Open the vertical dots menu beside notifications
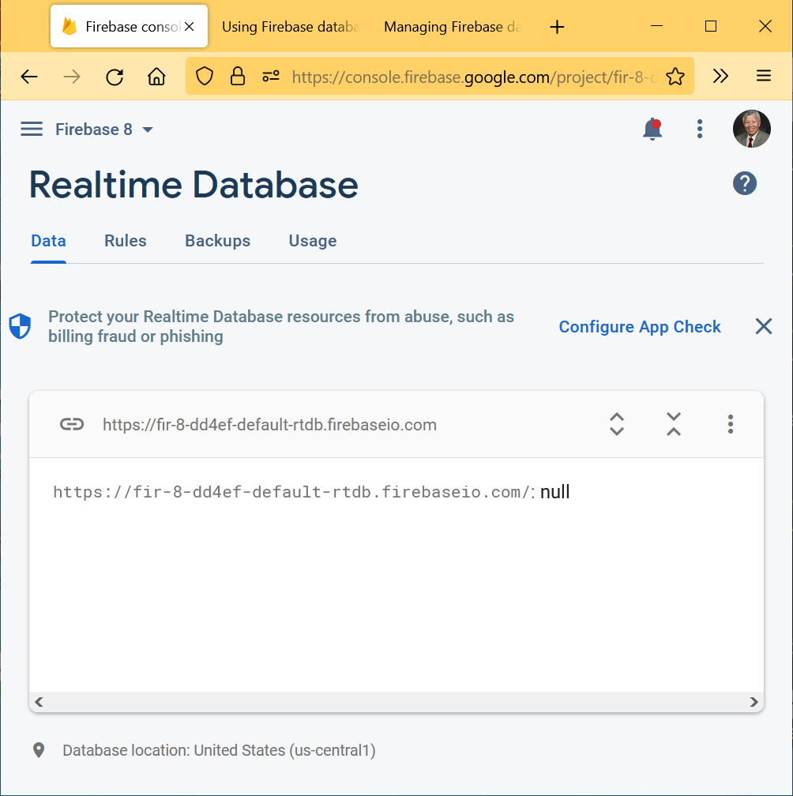 [699, 130]
